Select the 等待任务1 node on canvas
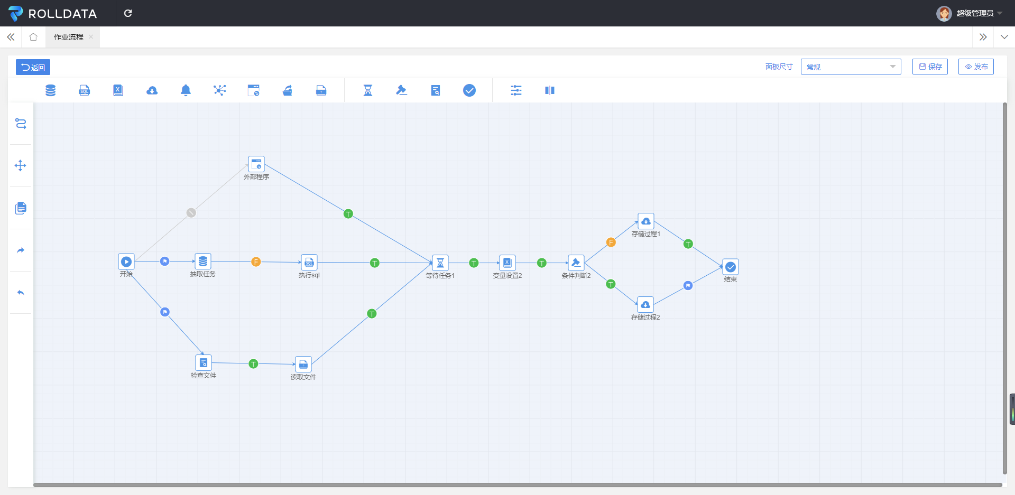Image resolution: width=1015 pixels, height=495 pixels. click(440, 263)
